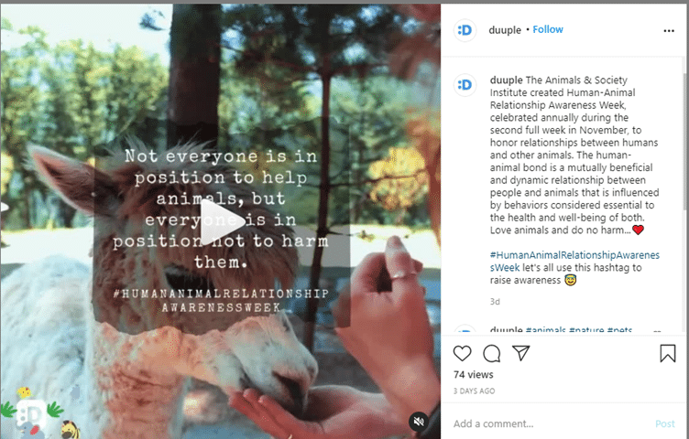Open duuple profile from header username
689x439 pixels.
pyautogui.click(x=505, y=30)
